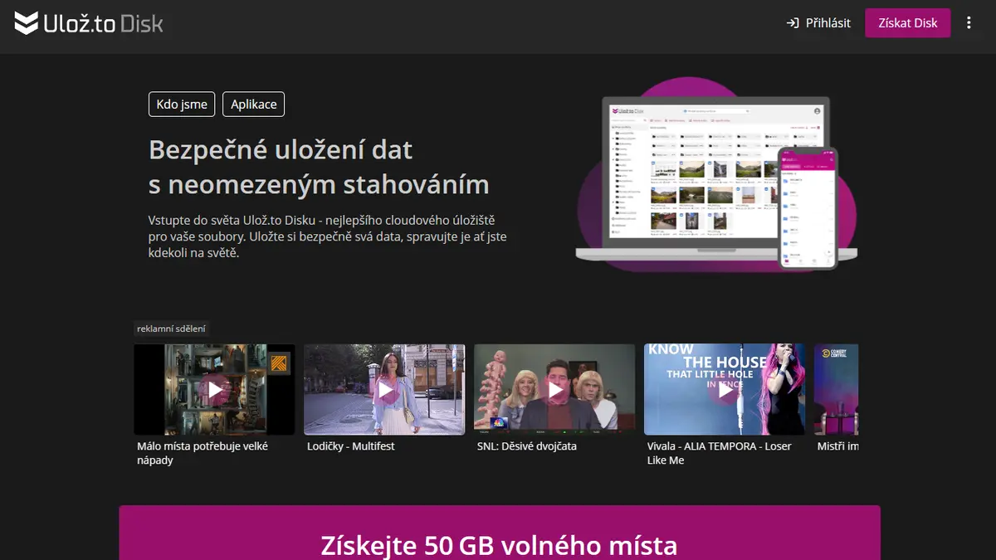Screen dimensions: 996x560
Task: Click the login arrow icon beside Přihlásit
Action: [x=793, y=23]
